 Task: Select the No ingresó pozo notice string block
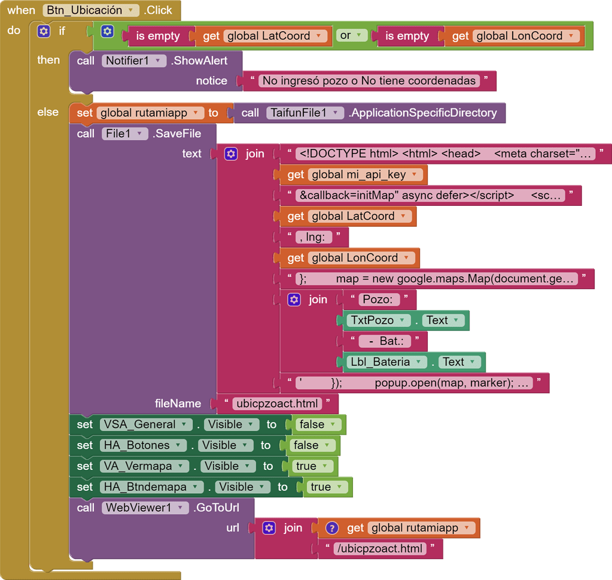click(x=369, y=81)
